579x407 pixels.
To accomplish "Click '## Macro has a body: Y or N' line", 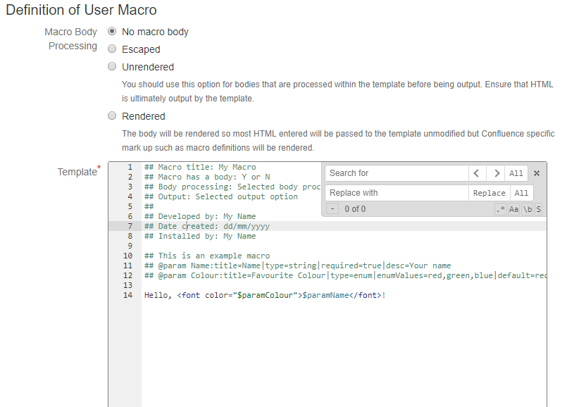I will click(x=207, y=177).
